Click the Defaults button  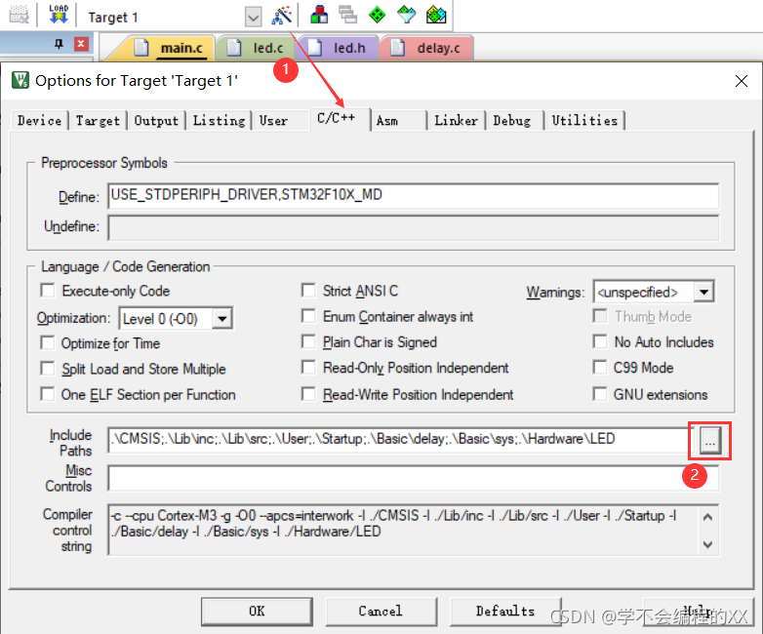[x=505, y=612]
